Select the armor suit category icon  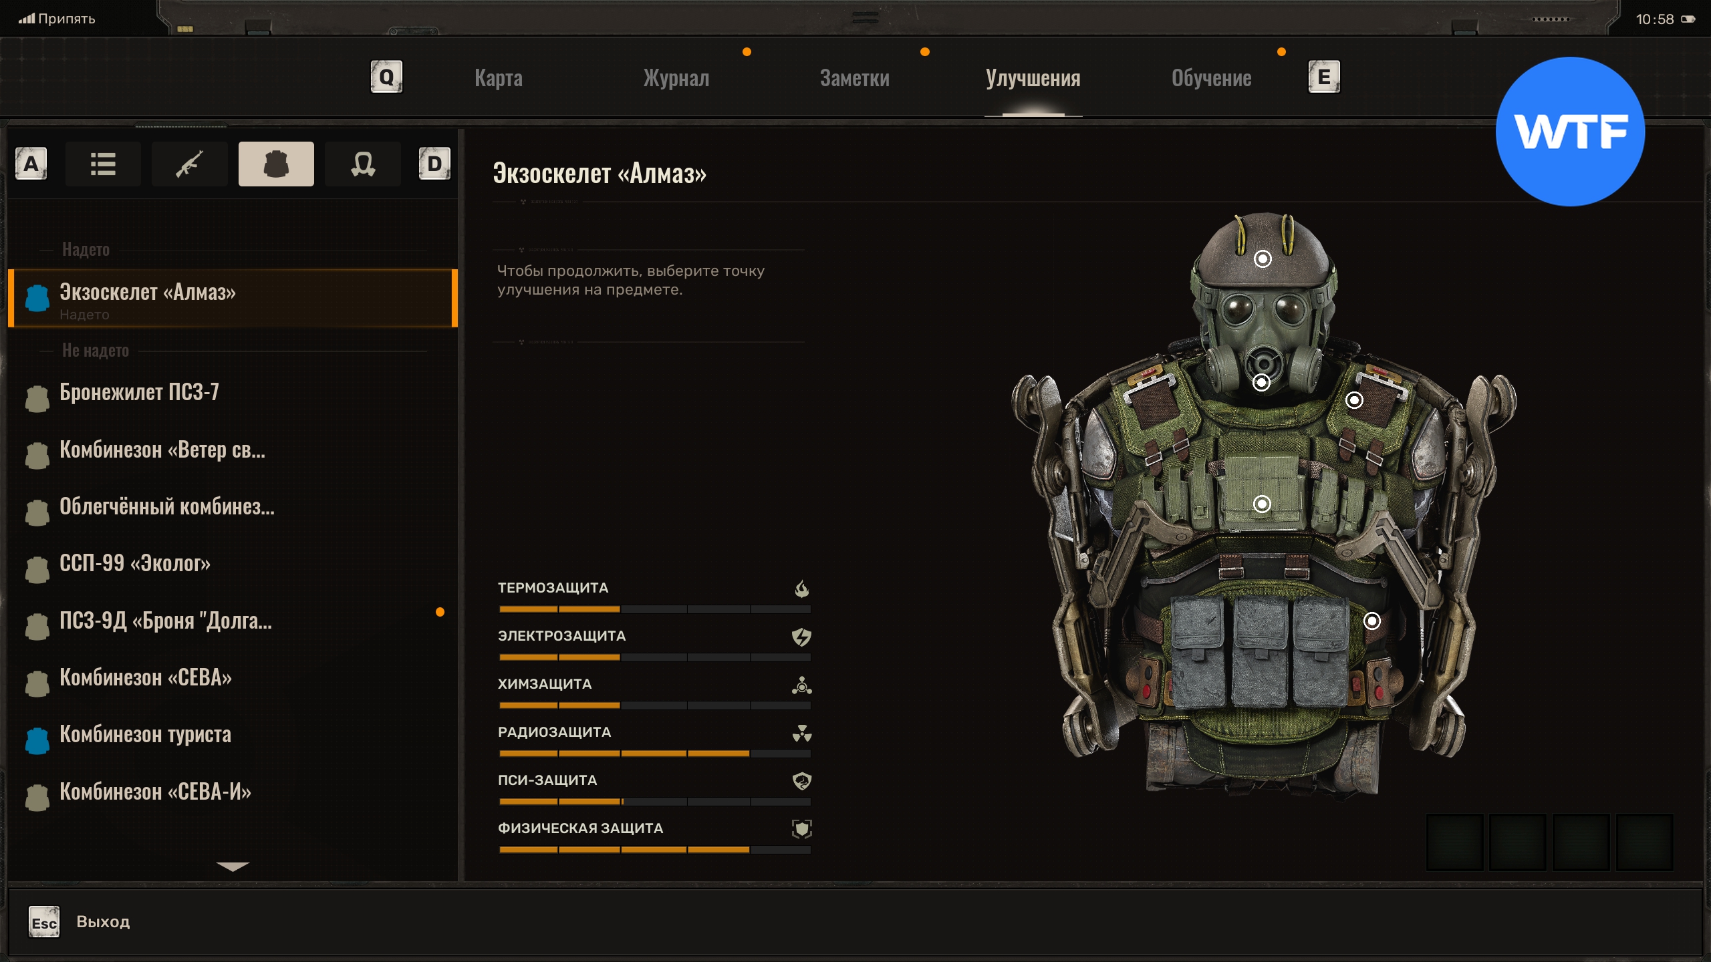point(276,164)
